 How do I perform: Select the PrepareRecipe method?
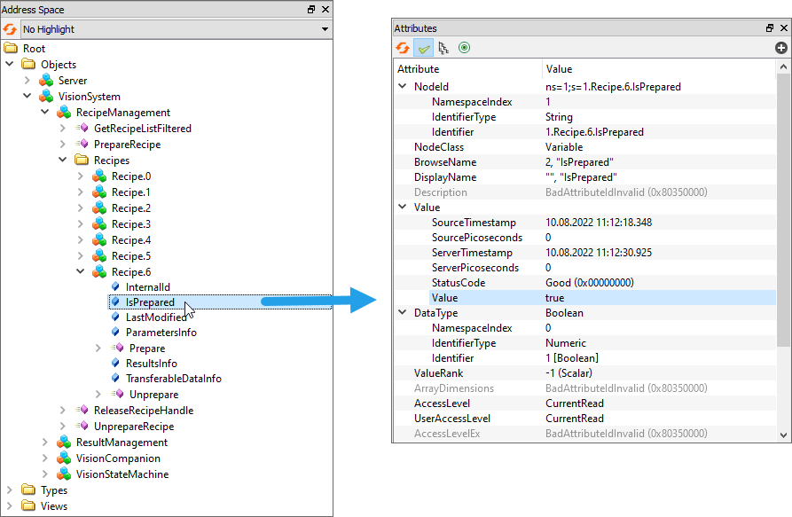click(x=127, y=145)
